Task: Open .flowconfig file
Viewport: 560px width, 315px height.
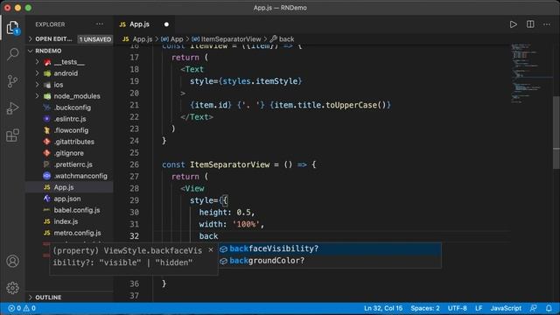Action: (71, 130)
